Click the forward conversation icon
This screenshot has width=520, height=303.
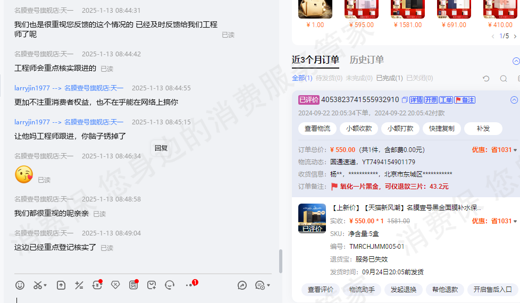coord(242,285)
